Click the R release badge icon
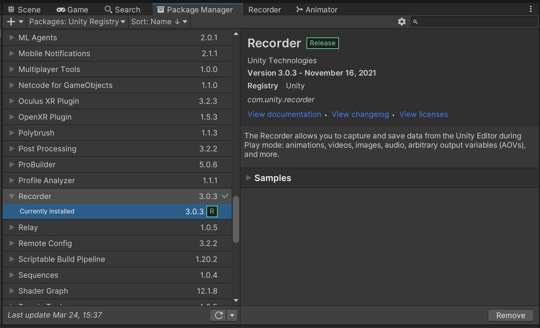Viewport: 540px width, 328px height. click(211, 212)
